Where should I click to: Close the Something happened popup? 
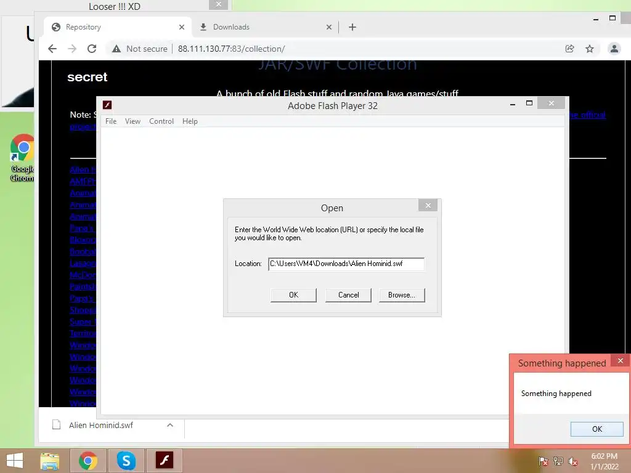[620, 360]
